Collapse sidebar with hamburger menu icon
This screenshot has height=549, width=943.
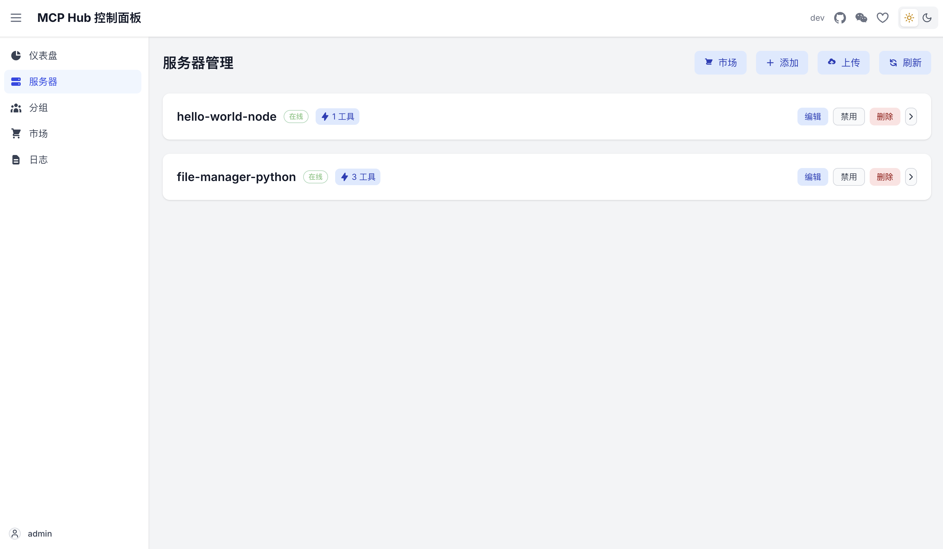[x=16, y=18]
